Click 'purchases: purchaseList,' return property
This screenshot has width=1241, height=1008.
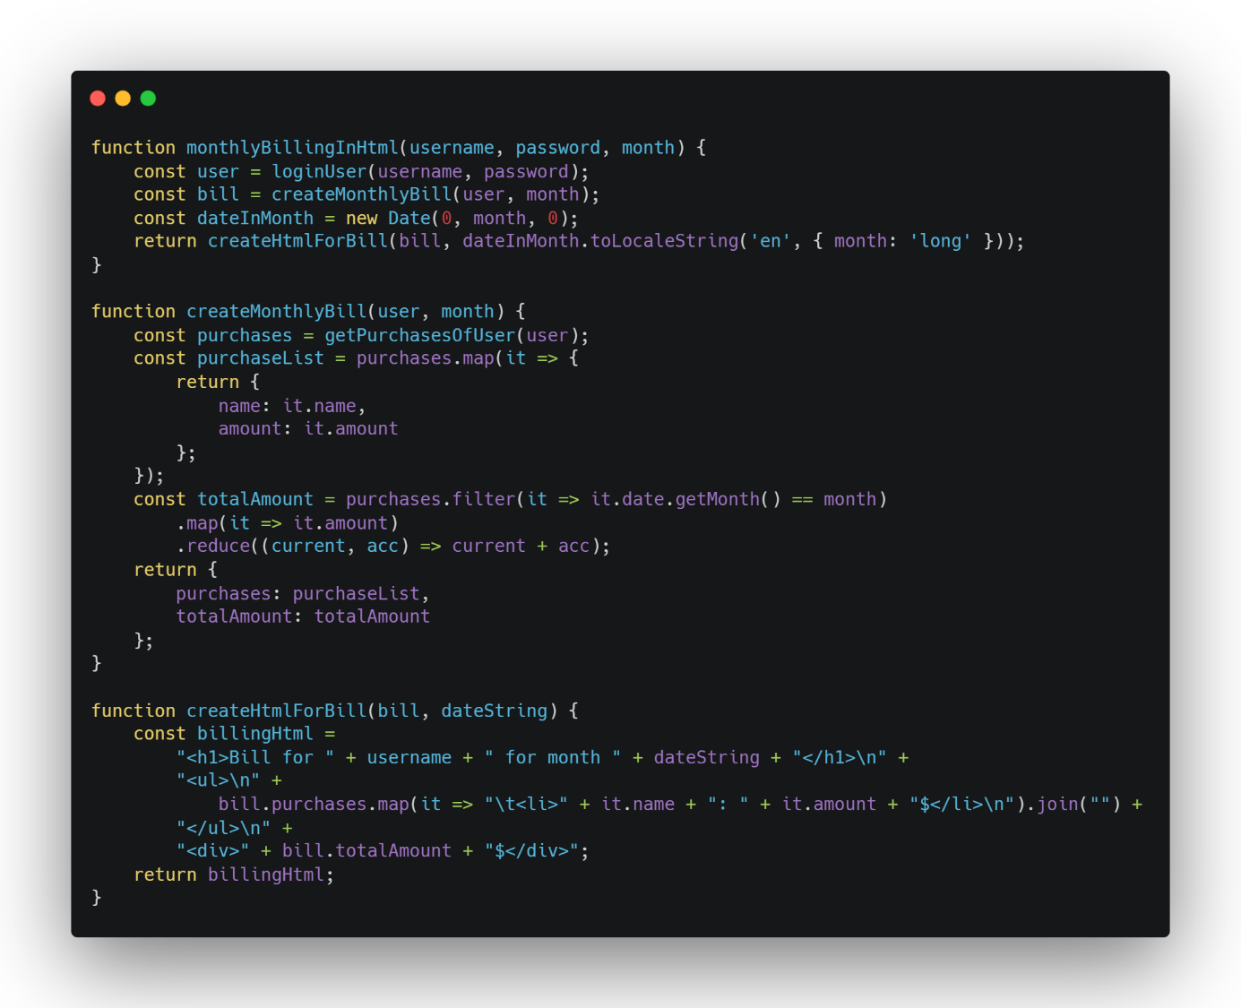coord(303,594)
